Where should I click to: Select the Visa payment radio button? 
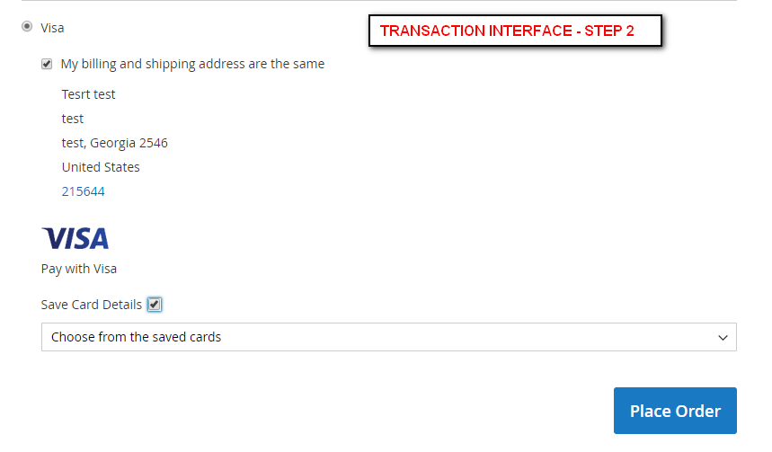[x=27, y=27]
